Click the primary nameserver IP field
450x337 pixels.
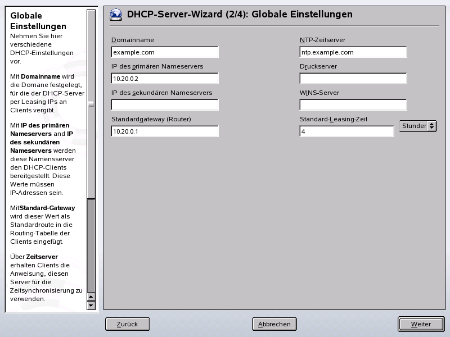point(164,78)
